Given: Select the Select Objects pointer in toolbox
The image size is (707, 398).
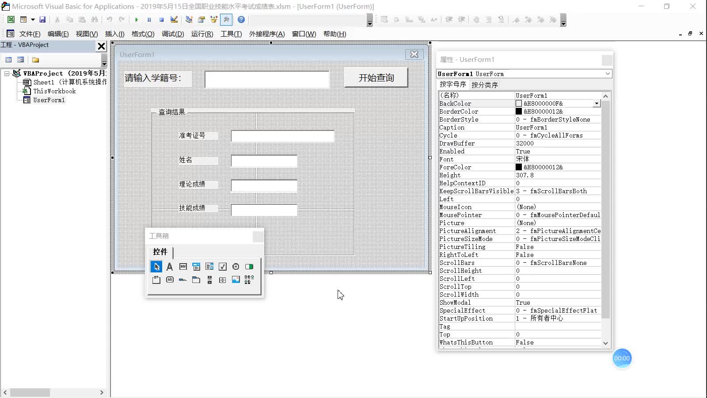Looking at the screenshot, I should [x=156, y=267].
